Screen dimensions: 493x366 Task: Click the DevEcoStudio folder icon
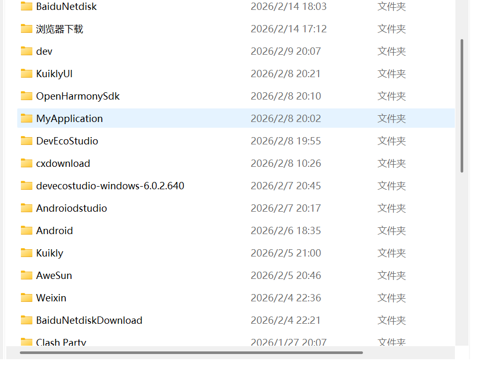pos(27,141)
